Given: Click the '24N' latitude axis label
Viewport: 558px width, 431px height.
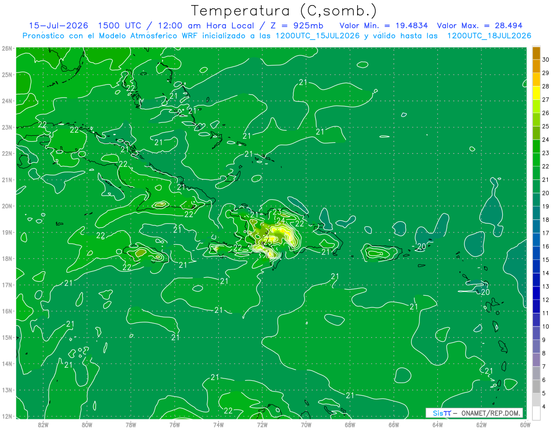Looking at the screenshot, I should (7, 101).
